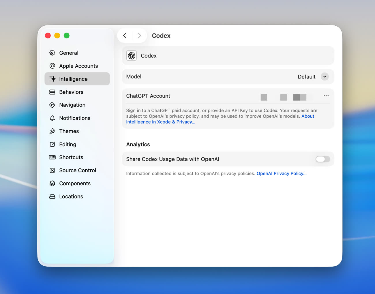
Task: Click the Default model value
Action: (306, 77)
